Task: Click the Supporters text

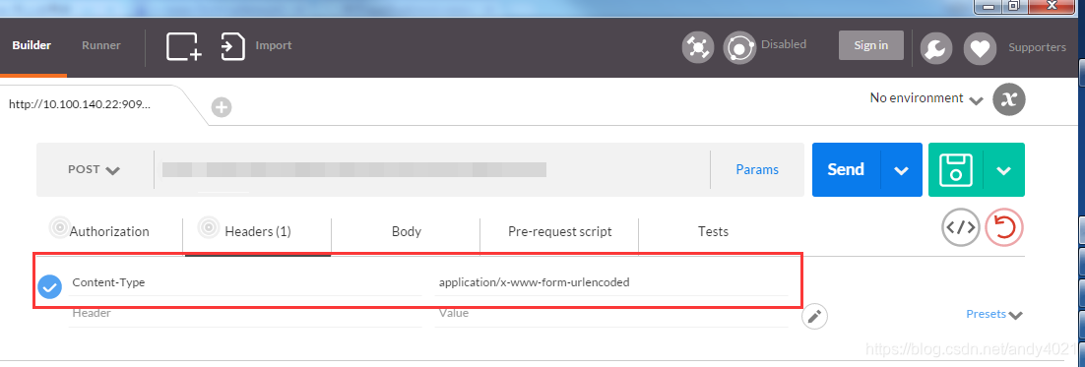Action: 1037,47
